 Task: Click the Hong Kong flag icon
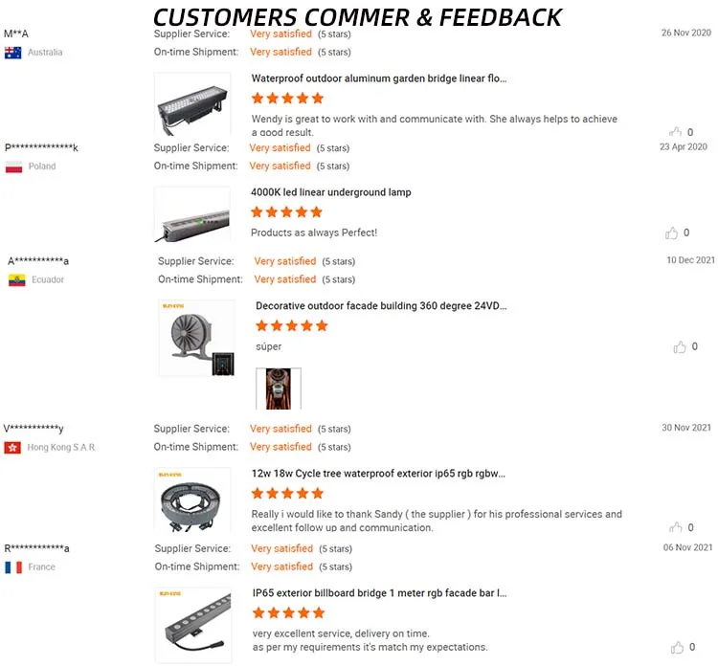(x=12, y=448)
